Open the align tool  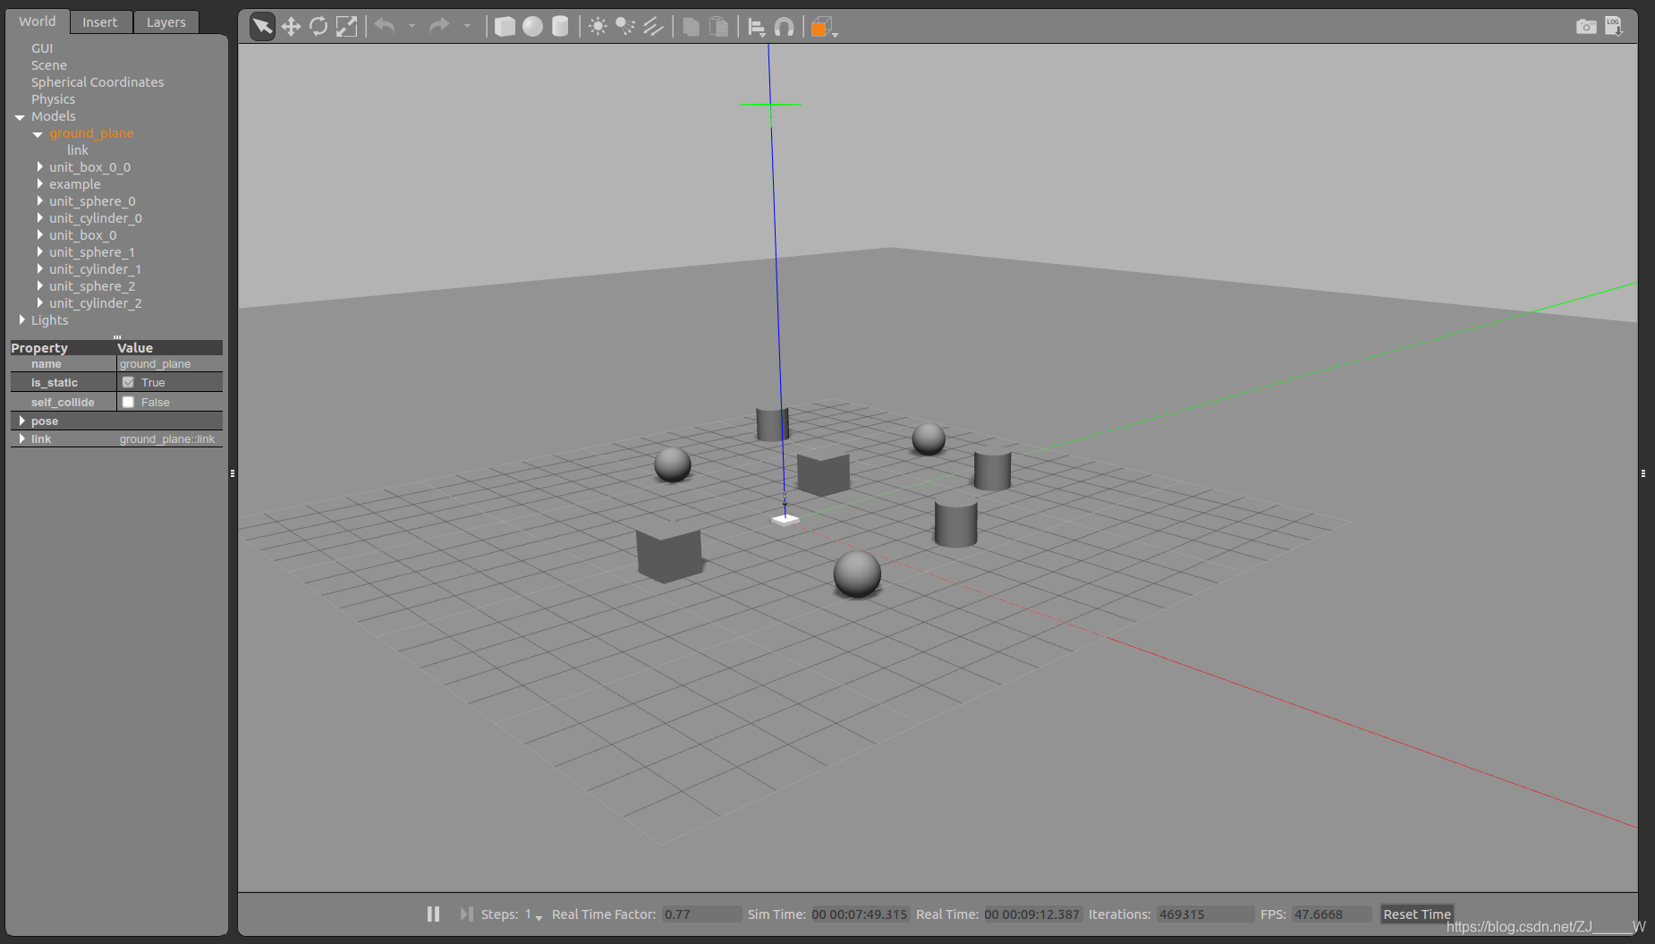coord(756,27)
